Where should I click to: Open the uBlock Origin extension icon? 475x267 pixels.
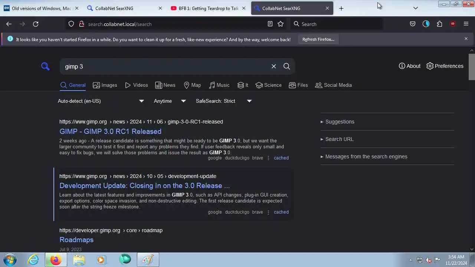tap(453, 24)
